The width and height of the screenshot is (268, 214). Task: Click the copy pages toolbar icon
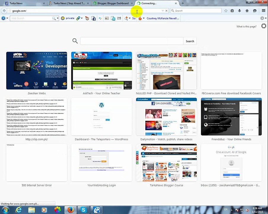click(x=113, y=18)
